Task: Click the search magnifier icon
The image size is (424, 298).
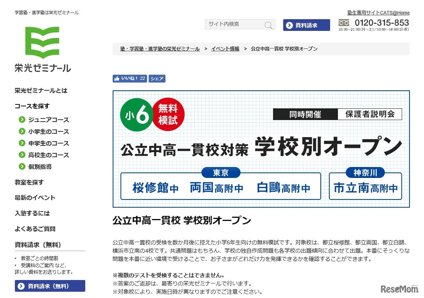Action: point(269,25)
